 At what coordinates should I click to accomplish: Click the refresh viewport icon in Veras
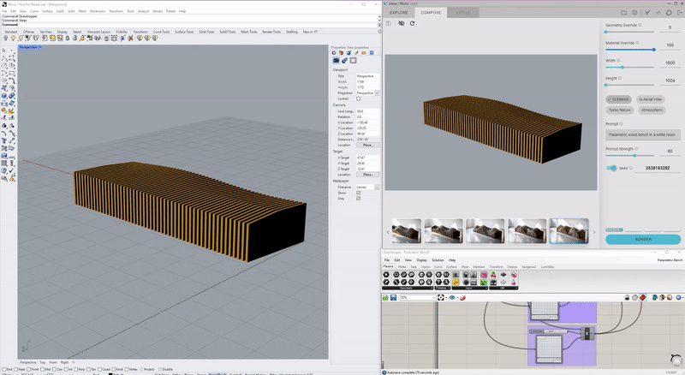(412, 23)
